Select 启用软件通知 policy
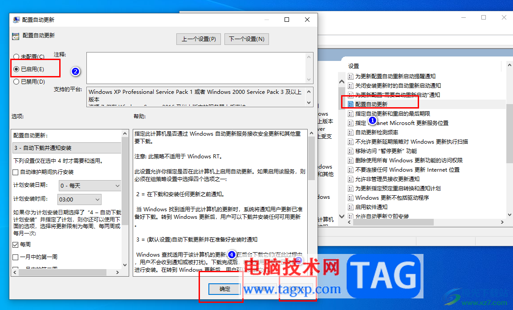513x310 pixels. (x=371, y=207)
